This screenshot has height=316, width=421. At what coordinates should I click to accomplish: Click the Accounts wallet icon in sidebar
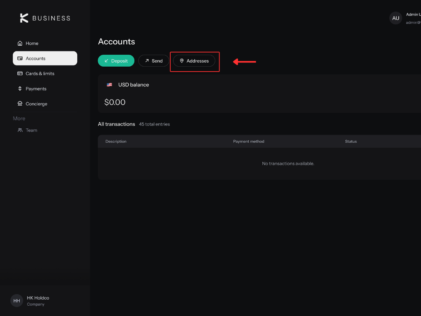(x=20, y=58)
